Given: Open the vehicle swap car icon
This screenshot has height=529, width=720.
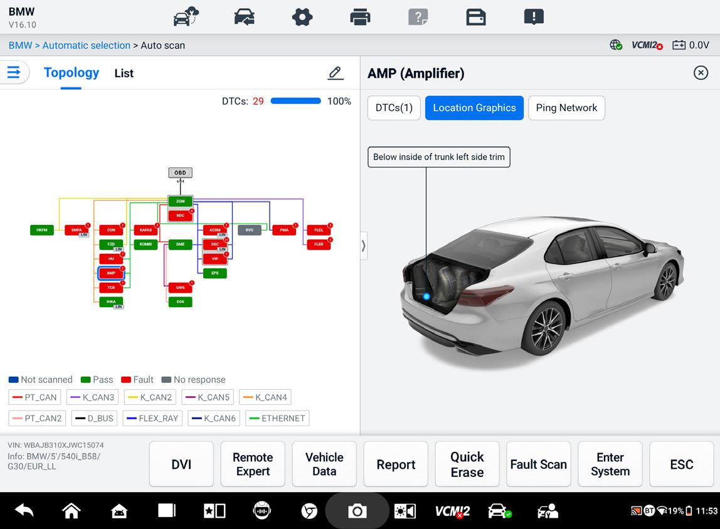Looking at the screenshot, I should pos(245,18).
